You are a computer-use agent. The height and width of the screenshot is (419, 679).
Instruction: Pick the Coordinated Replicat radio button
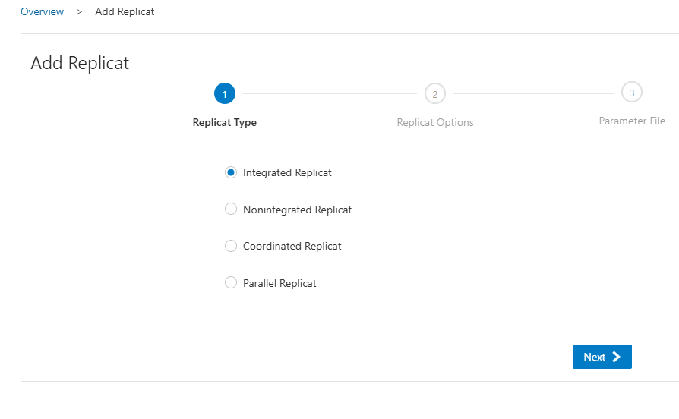pos(231,246)
